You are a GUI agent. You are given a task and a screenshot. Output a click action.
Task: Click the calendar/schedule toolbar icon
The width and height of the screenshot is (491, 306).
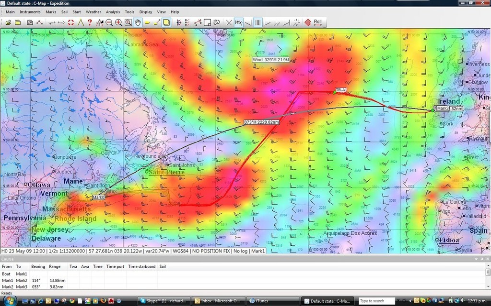pyautogui.click(x=30, y=22)
